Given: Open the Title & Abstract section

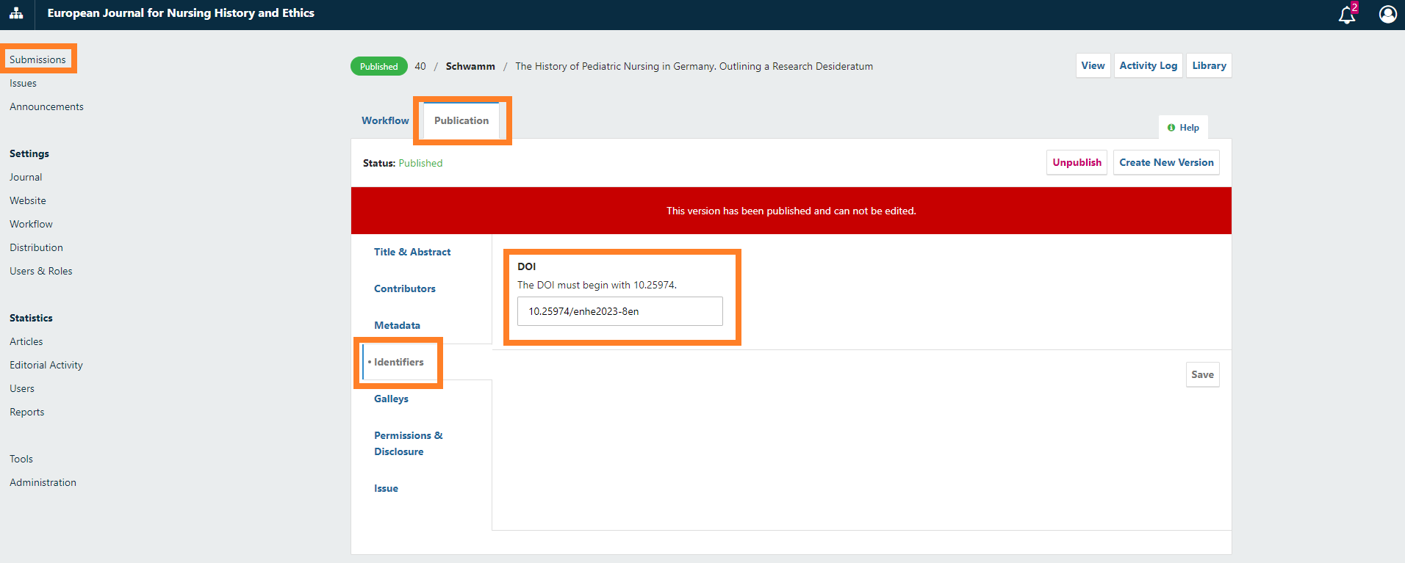Looking at the screenshot, I should [412, 252].
